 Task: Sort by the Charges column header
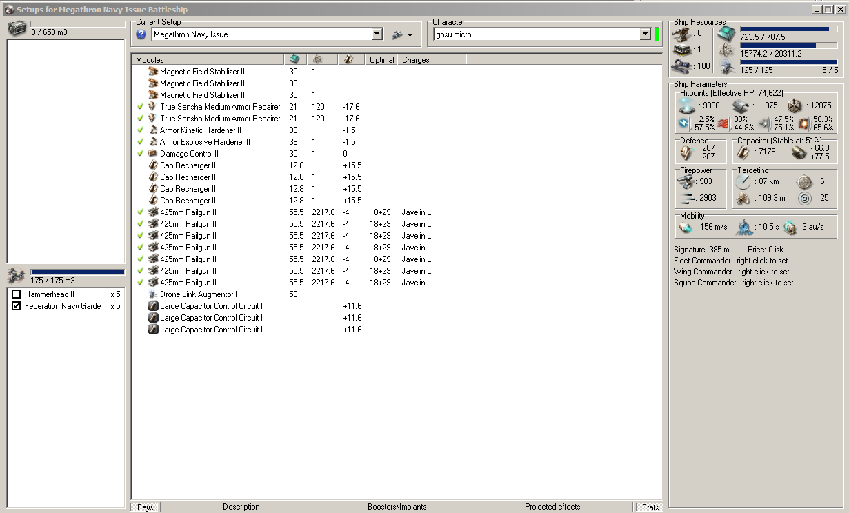click(x=432, y=60)
